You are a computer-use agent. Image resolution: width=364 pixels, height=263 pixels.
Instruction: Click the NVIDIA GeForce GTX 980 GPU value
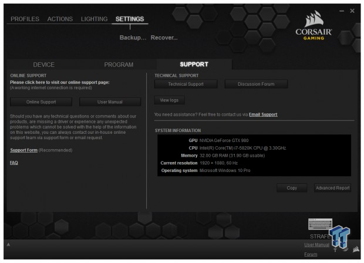click(x=224, y=140)
